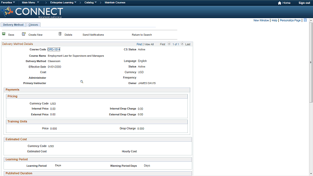Click Return to Search link
Viewport: 313px width, 176px height.
coord(142,35)
